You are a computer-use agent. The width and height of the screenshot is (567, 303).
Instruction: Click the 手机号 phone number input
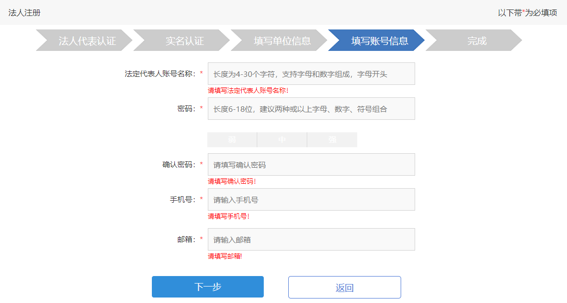311,199
